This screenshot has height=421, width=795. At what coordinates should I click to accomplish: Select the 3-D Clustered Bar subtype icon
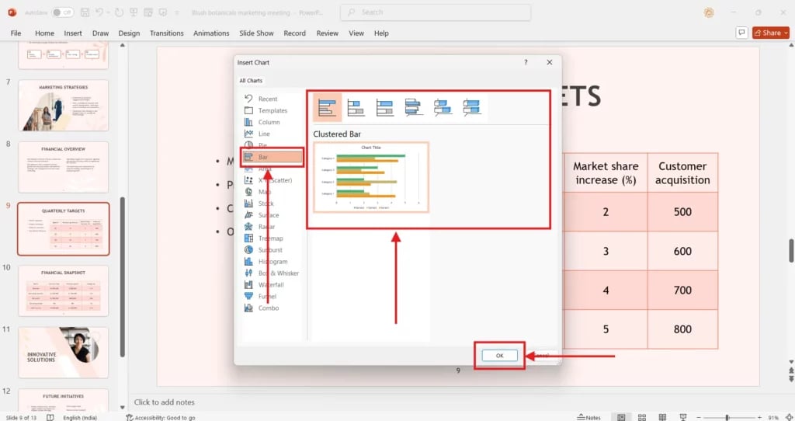tap(413, 108)
